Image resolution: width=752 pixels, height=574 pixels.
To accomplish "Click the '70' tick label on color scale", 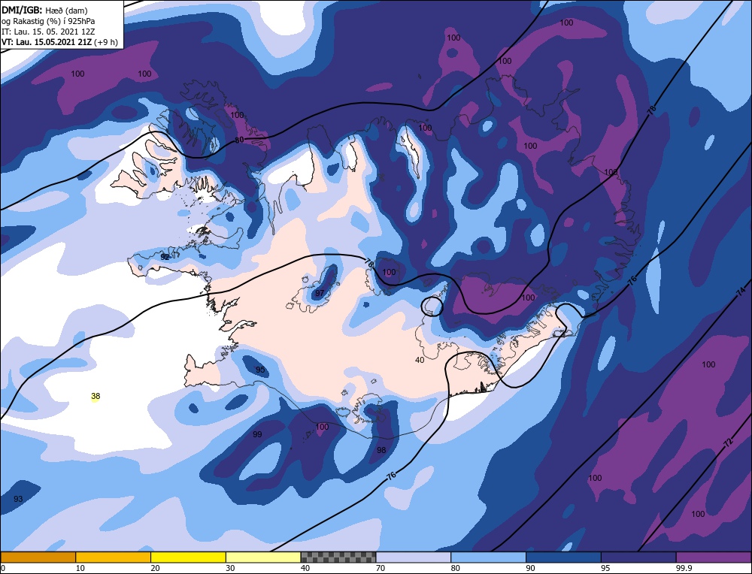I will [381, 568].
